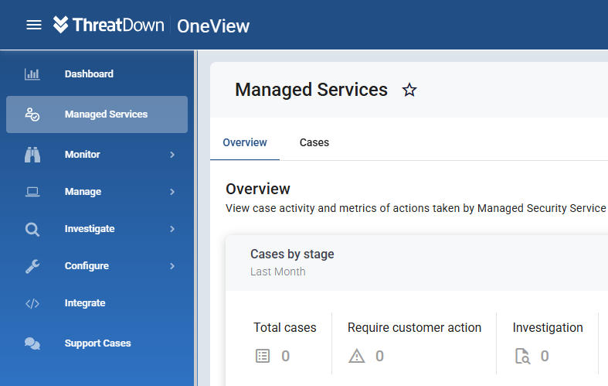Click the Integrate code brackets icon
The width and height of the screenshot is (608, 386).
coord(32,303)
